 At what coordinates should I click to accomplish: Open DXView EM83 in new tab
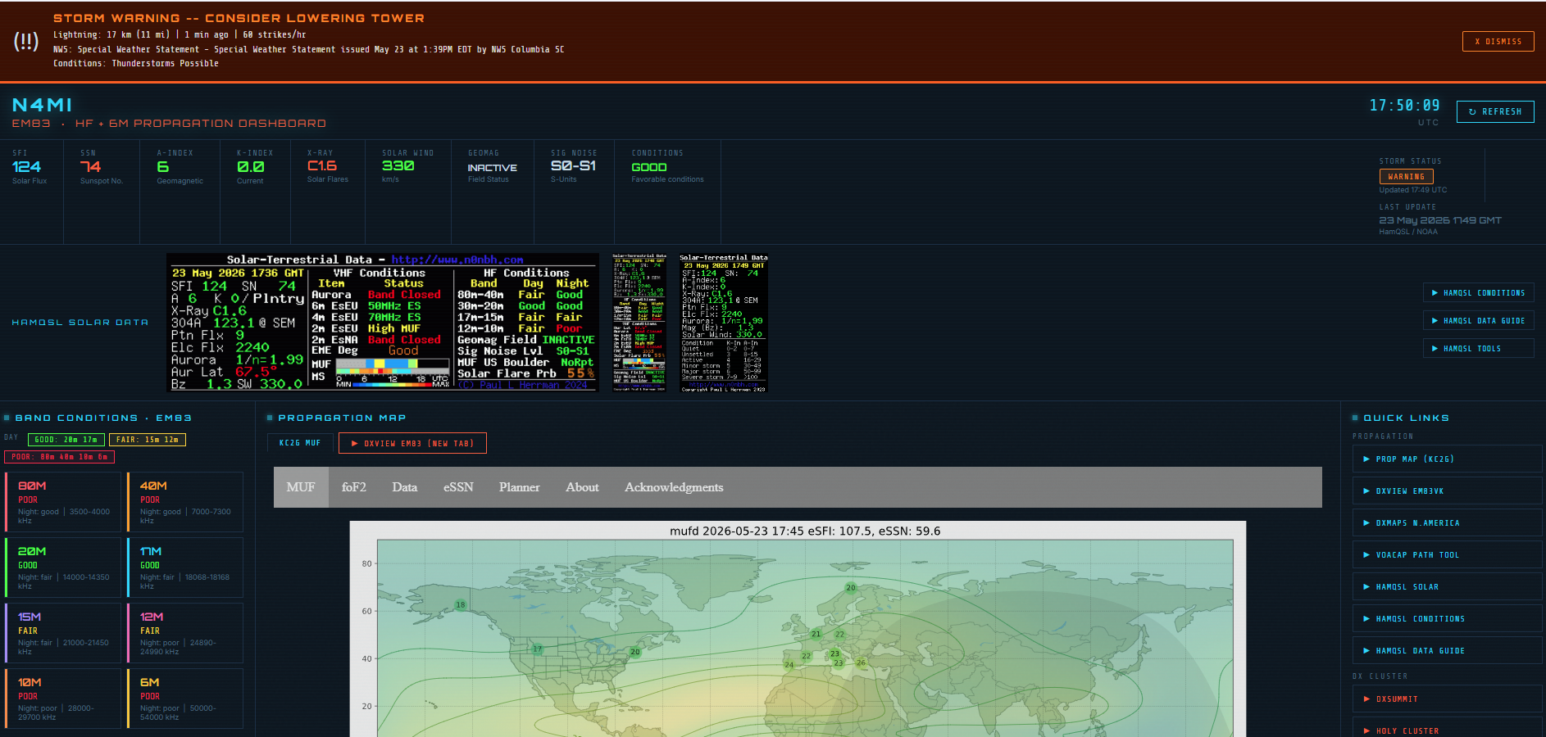412,443
